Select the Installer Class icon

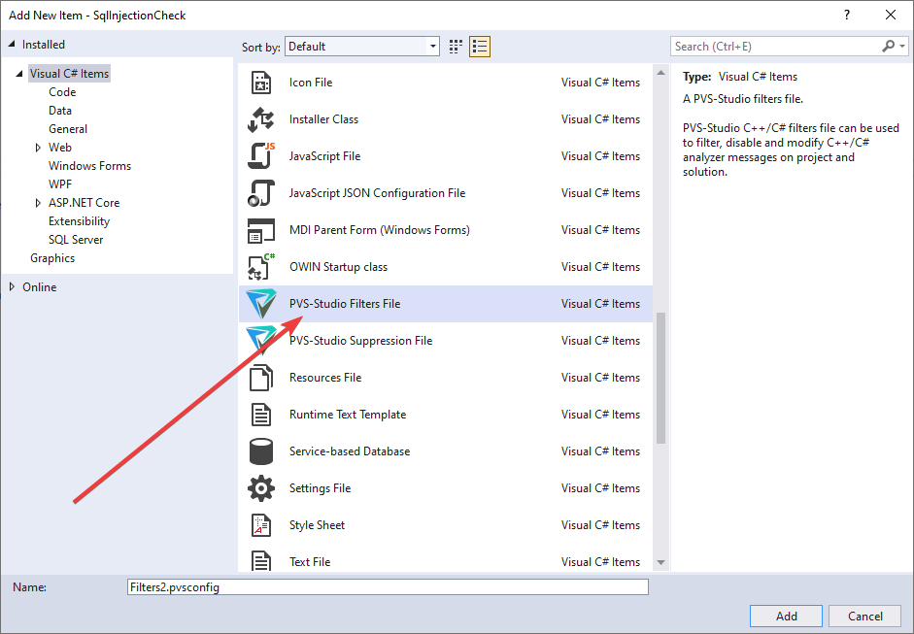[261, 118]
